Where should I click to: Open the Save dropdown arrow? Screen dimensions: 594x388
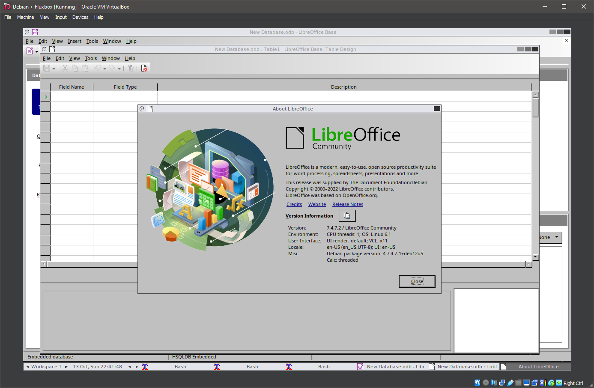point(54,69)
